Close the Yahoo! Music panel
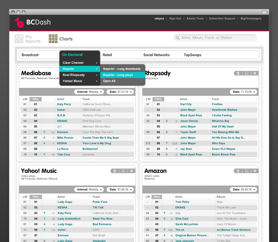The height and width of the screenshot is (242, 278). click(x=131, y=171)
